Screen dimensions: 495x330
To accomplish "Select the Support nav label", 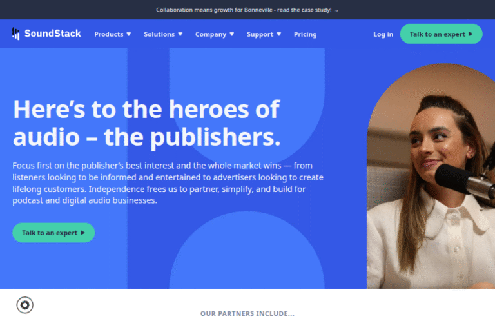I will coord(260,34).
